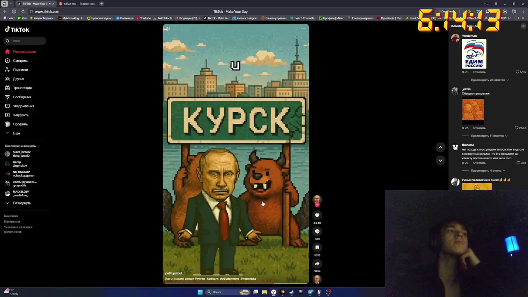The image size is (528, 297).
Task: Expand followed accounts with Развернуть
Action: 18,203
